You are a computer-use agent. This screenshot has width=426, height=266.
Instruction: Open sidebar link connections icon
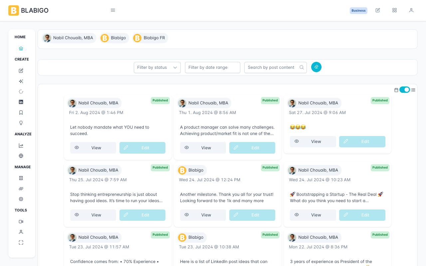pos(21,189)
